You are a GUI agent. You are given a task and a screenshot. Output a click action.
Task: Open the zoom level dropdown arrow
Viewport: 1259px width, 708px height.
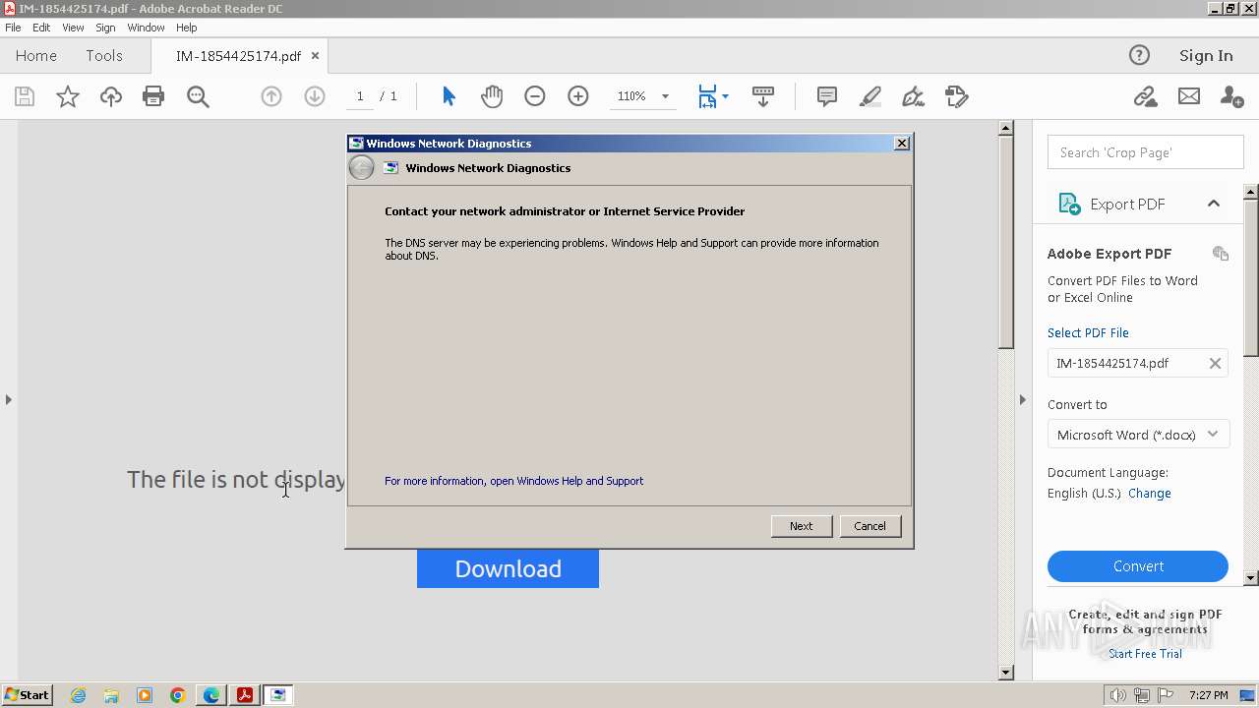[x=665, y=96]
